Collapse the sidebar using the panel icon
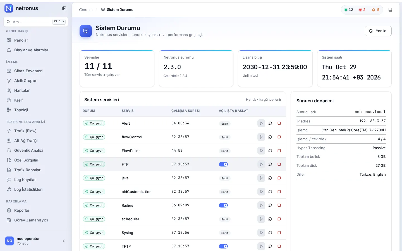Screen dimensions: 402x251 (x=64, y=8)
